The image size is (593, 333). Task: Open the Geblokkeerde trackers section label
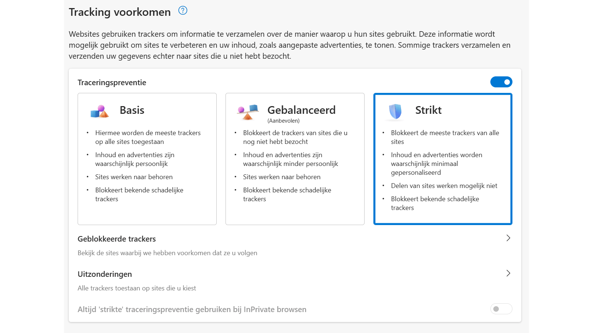coord(117,239)
